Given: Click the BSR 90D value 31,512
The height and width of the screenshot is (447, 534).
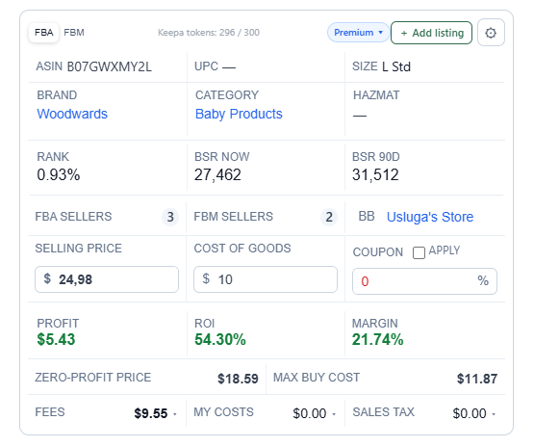Looking at the screenshot, I should 375,175.
